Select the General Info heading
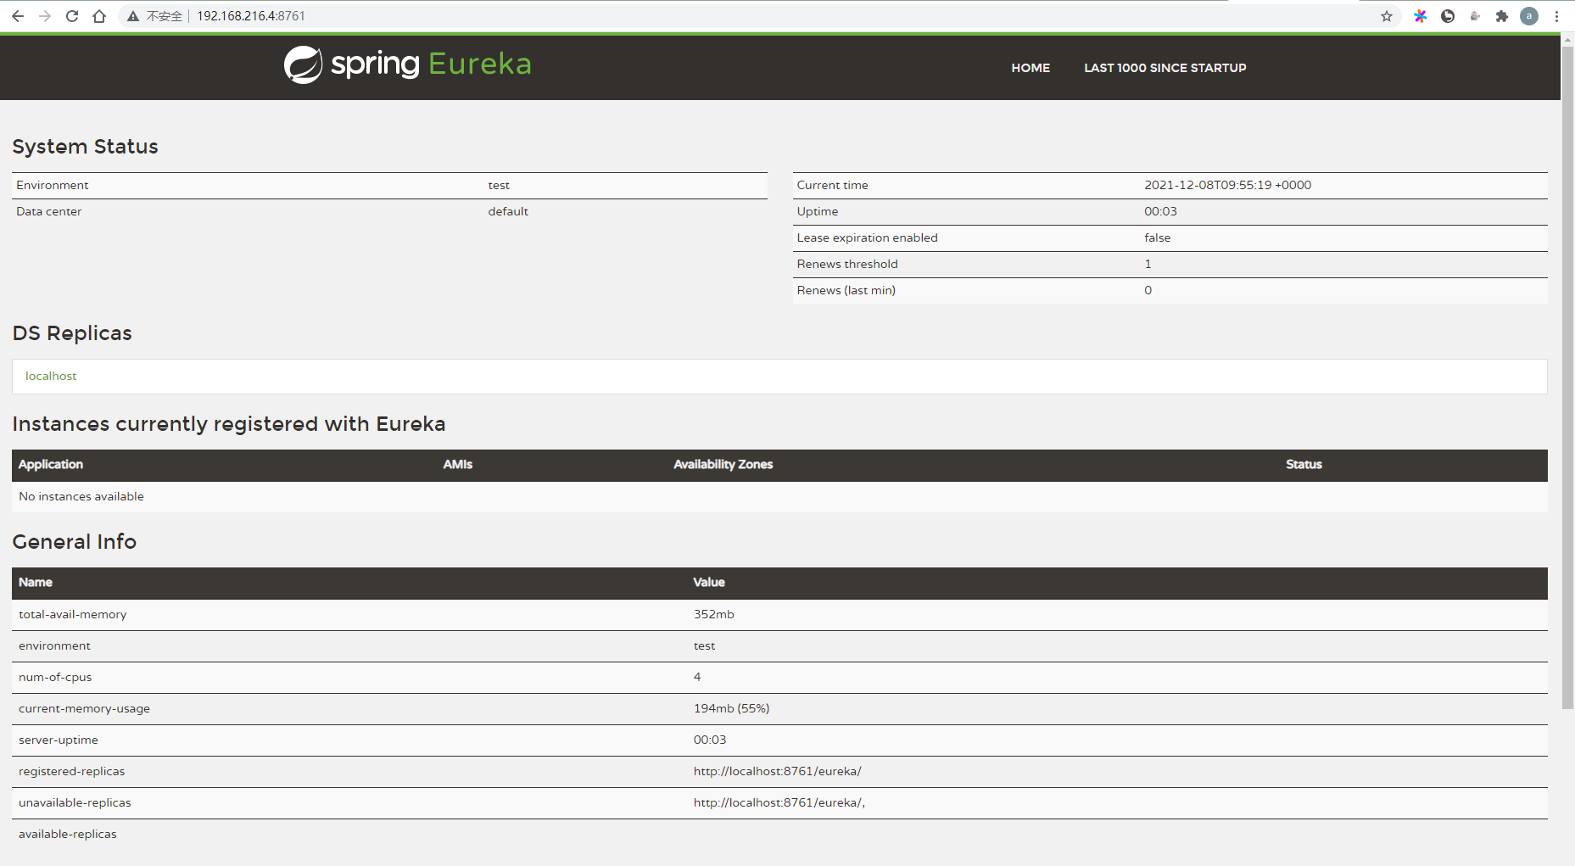This screenshot has height=866, width=1575. (75, 542)
